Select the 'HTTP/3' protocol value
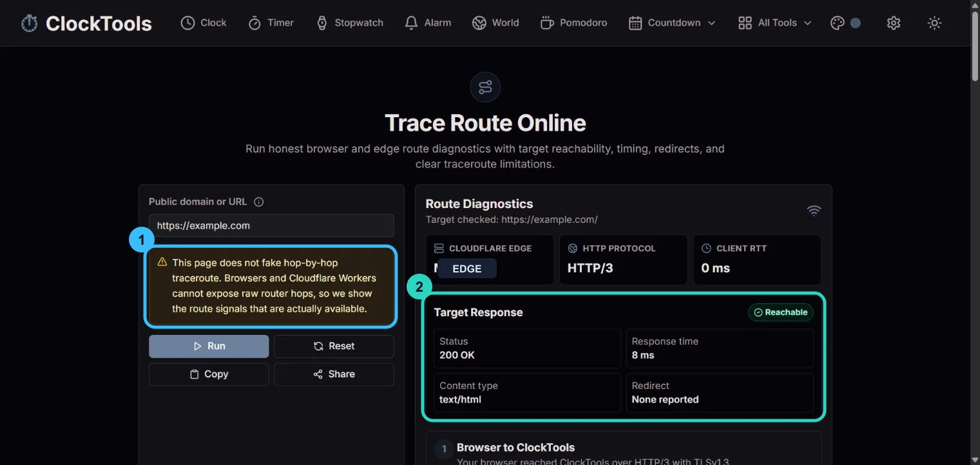The width and height of the screenshot is (980, 465). pyautogui.click(x=590, y=268)
